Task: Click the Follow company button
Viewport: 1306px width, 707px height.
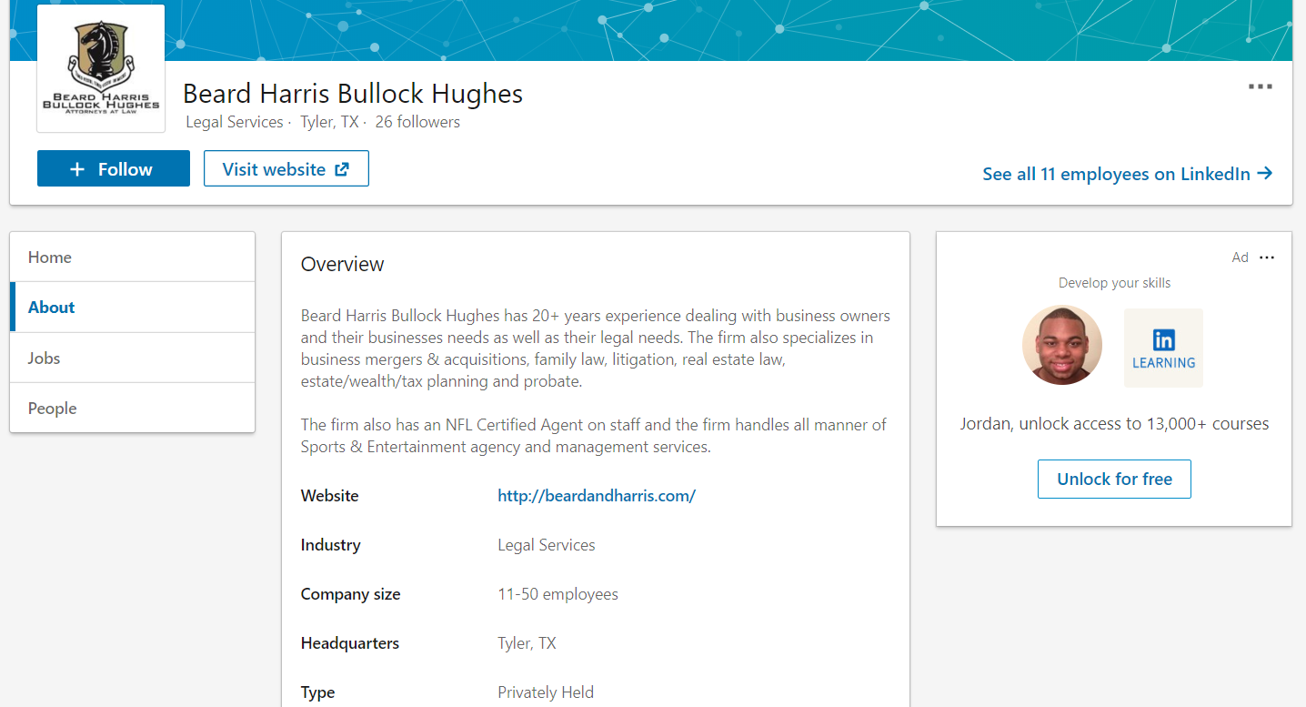Action: (114, 168)
